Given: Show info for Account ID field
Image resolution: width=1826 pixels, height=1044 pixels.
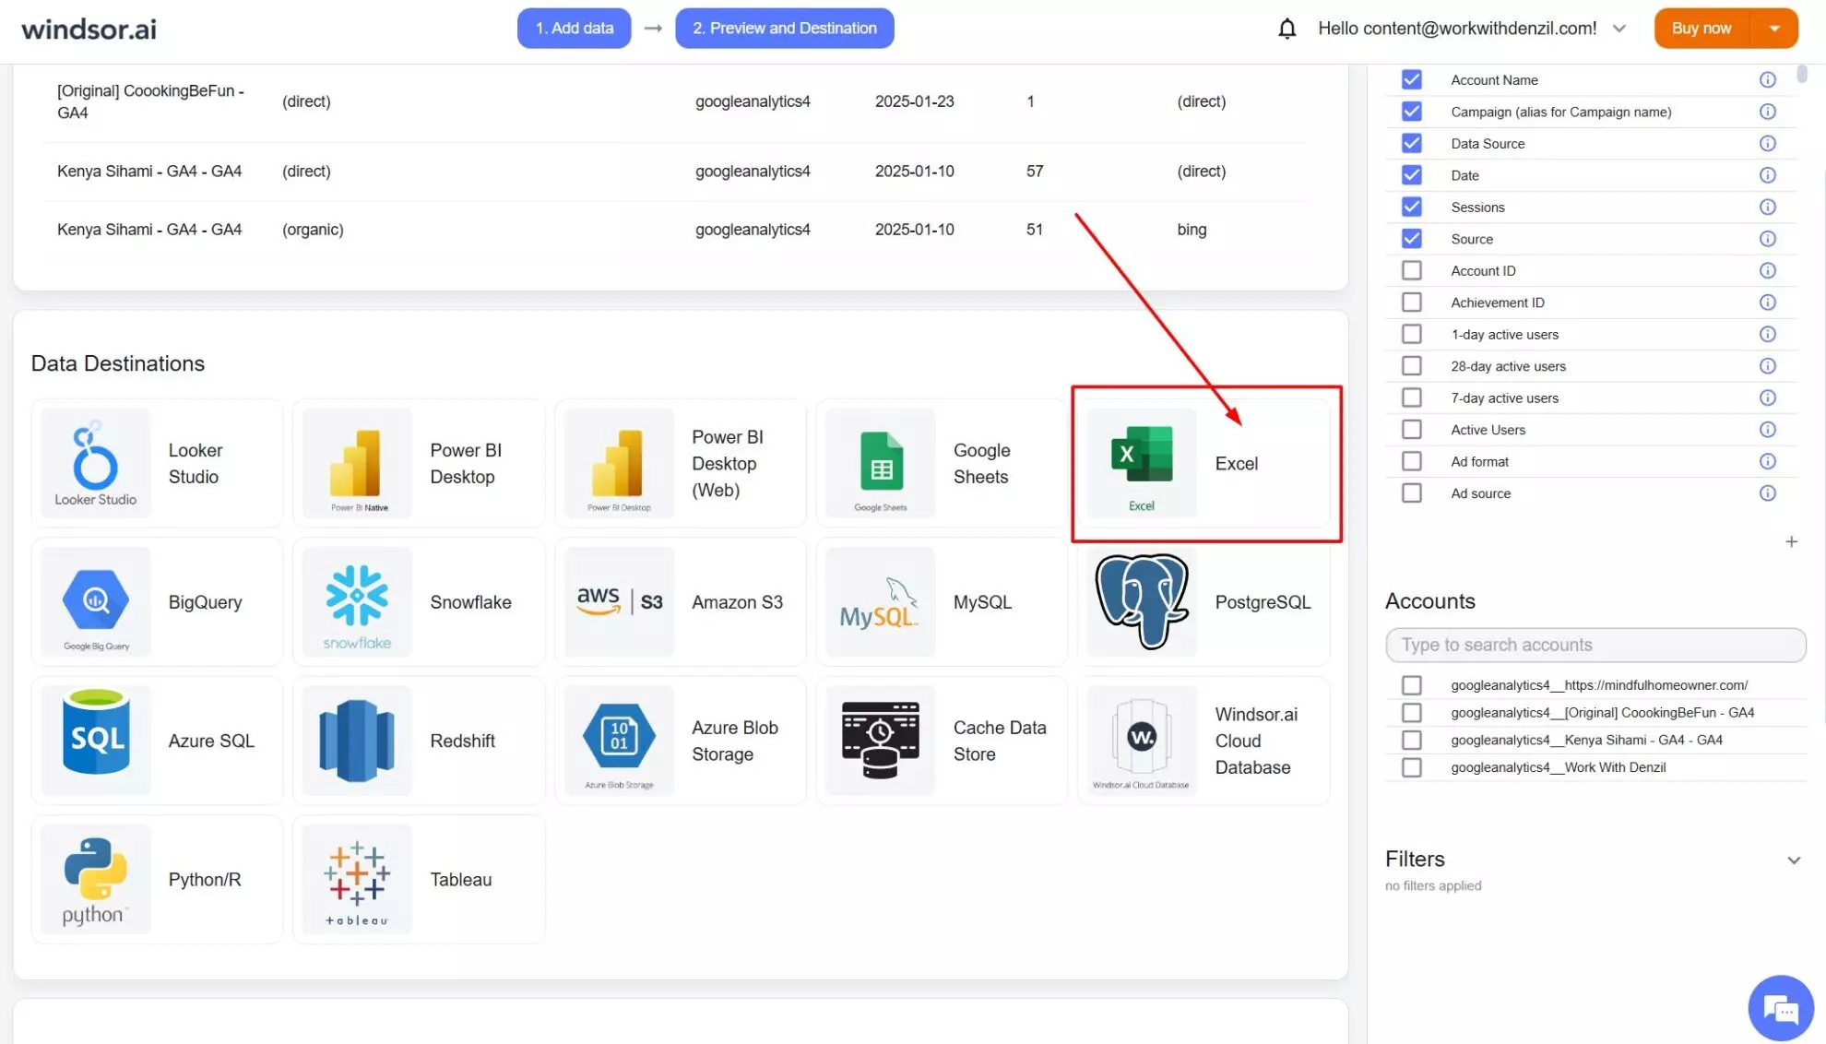Looking at the screenshot, I should 1767,270.
